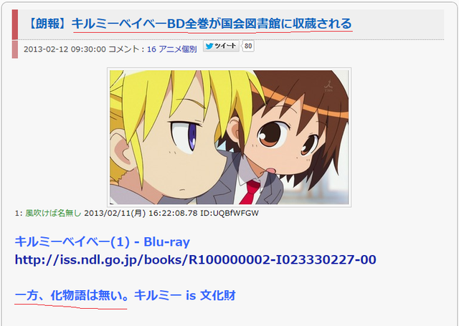Open the キルミーベイベーBD全巻 article title link
Screen dimensions: 459x326
212,24
